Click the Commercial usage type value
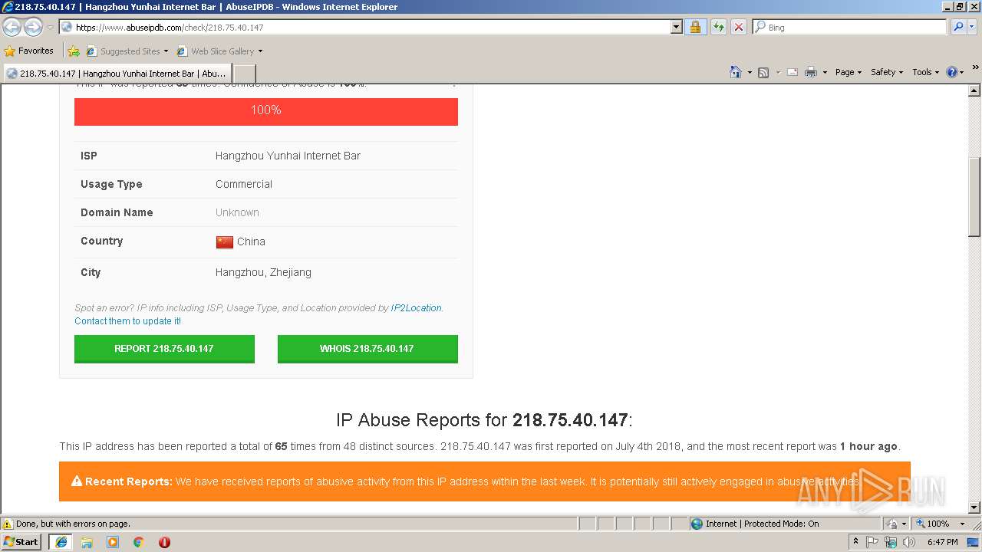Screen dimensions: 982x552 tap(244, 184)
